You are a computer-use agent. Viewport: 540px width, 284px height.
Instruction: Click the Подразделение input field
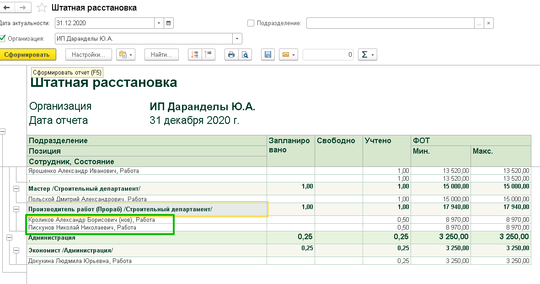point(390,23)
